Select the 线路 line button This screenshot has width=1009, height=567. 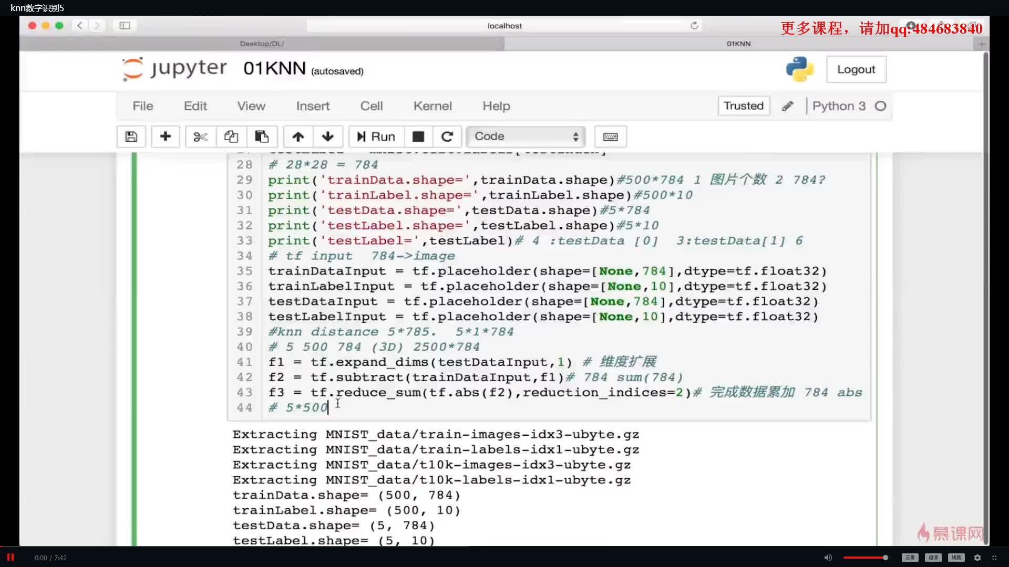point(956,558)
